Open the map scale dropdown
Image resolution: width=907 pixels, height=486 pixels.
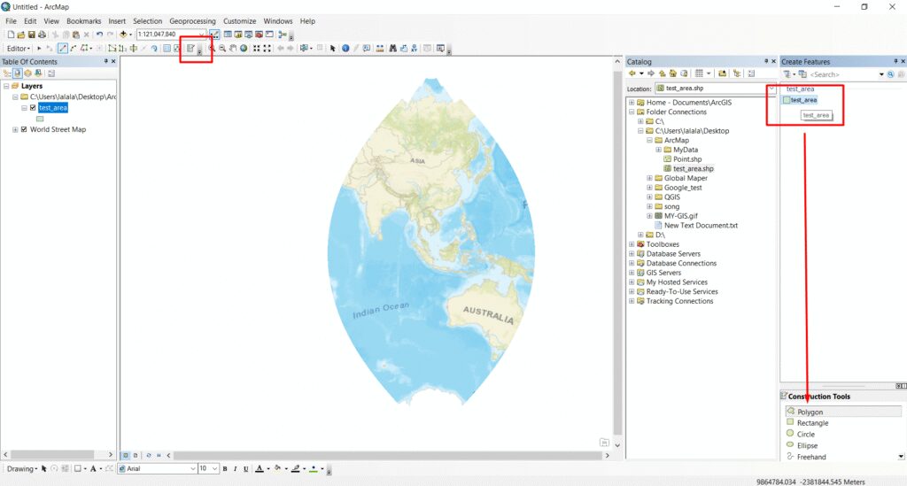pyautogui.click(x=202, y=35)
